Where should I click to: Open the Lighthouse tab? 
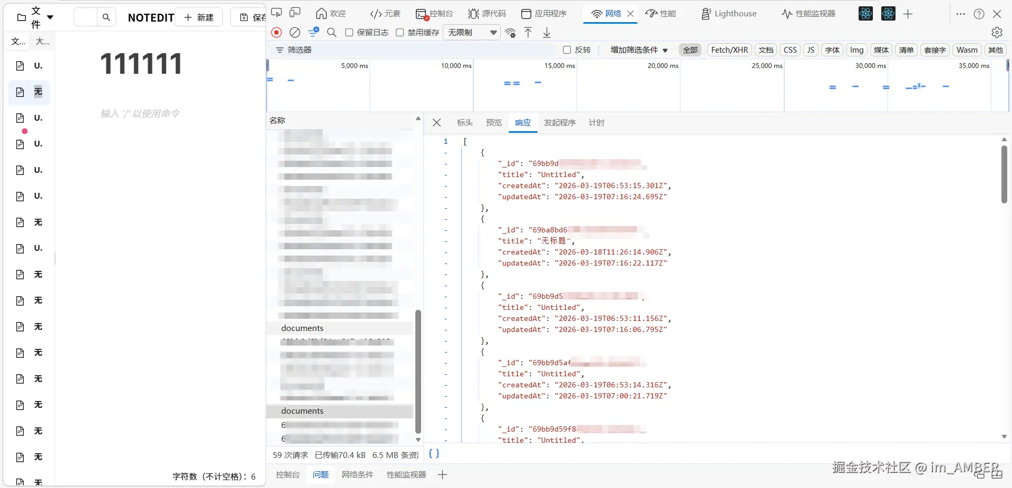click(729, 14)
